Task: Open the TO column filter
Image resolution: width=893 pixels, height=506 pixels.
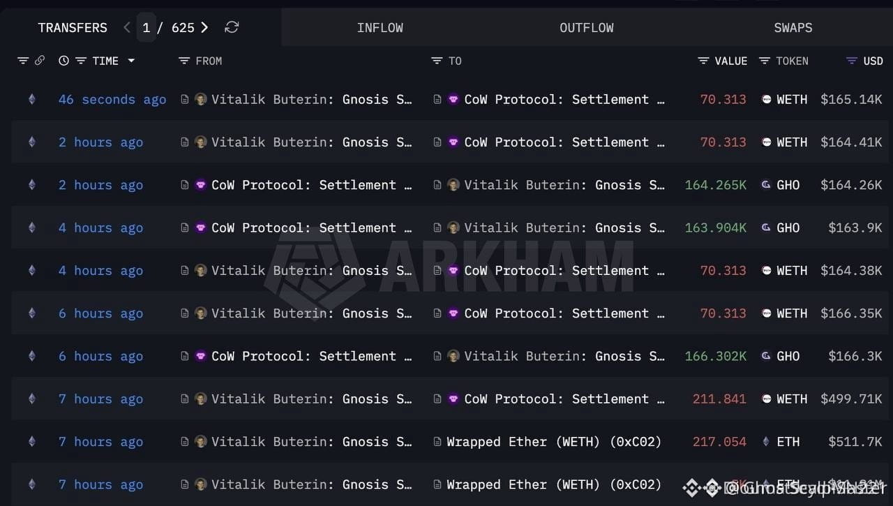Action: [437, 61]
